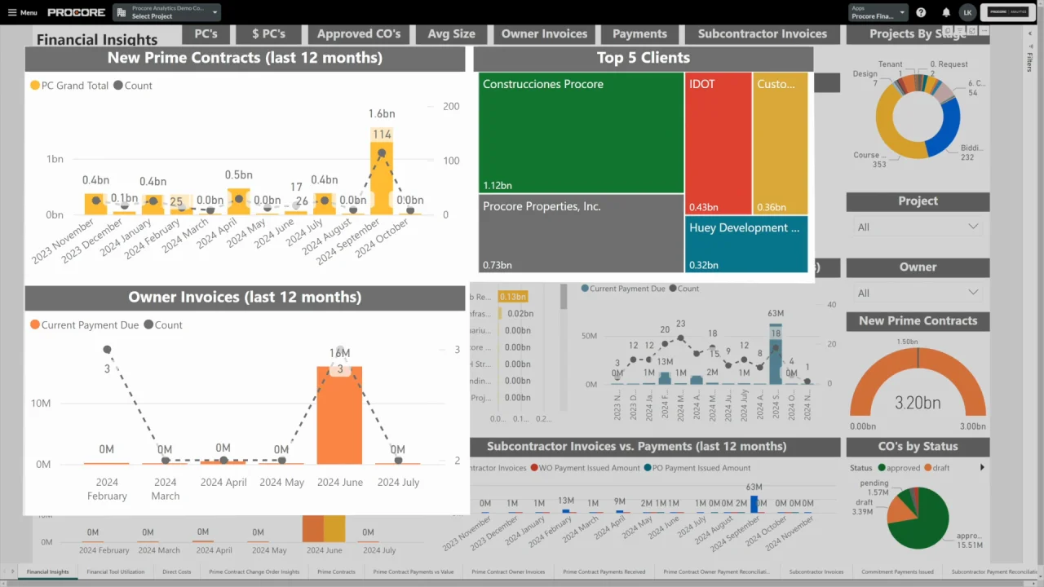1044x587 pixels.
Task: Click the Construcciones Procore treemap block
Action: pos(580,133)
